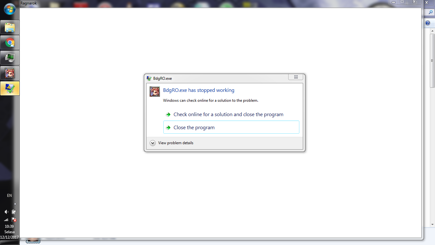Click the help question mark icon
435x245 pixels.
[x=428, y=23]
